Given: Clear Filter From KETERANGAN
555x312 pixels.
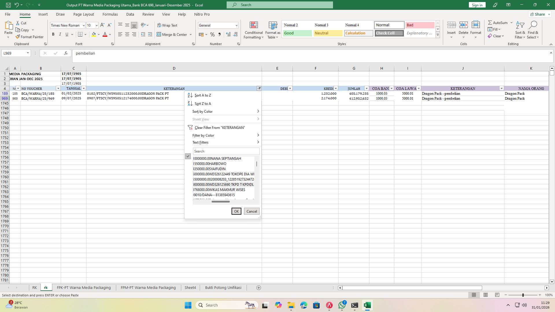Looking at the screenshot, I should tap(220, 127).
